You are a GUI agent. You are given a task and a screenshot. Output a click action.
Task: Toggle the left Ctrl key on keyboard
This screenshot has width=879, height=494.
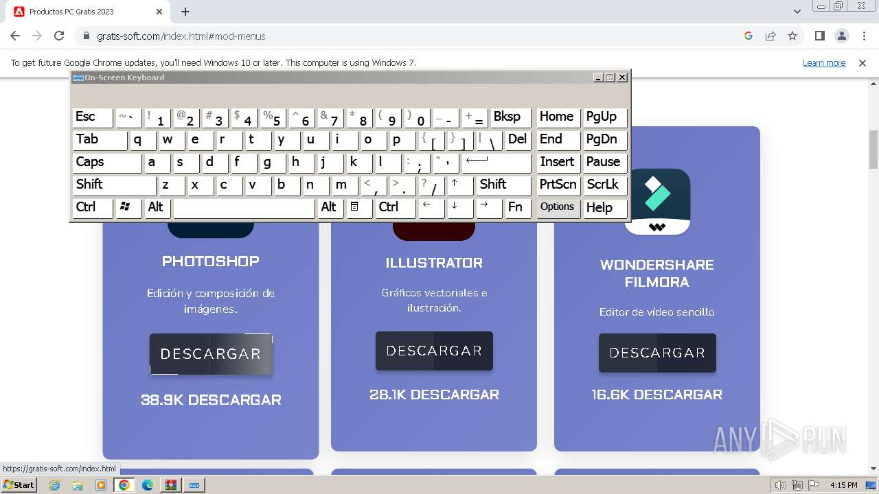coord(93,208)
